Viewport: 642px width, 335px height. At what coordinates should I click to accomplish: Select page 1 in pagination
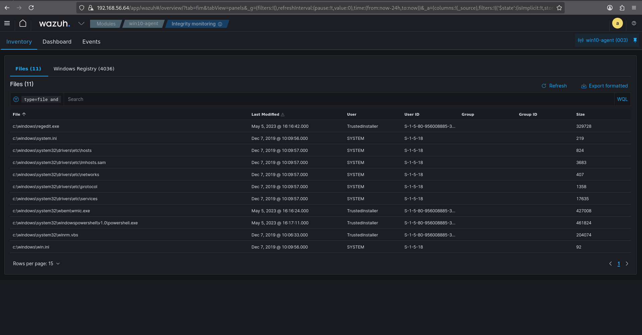[x=619, y=264]
